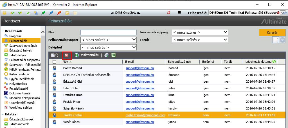288x128 pixels.
Task: Open the Törölt filter dropdown
Action: click(x=200, y=40)
